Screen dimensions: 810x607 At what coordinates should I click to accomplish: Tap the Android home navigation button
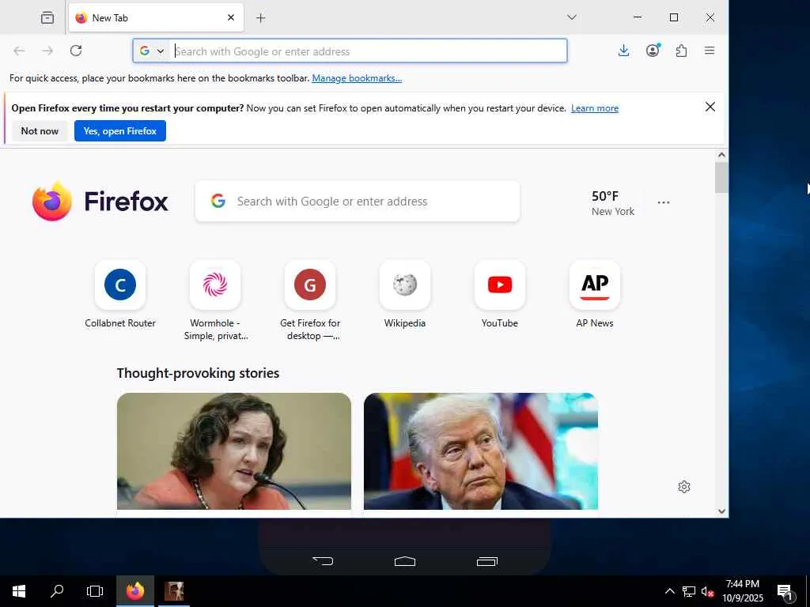click(x=405, y=561)
